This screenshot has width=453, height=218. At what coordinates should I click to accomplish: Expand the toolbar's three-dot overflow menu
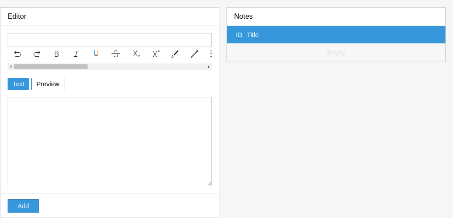click(211, 54)
